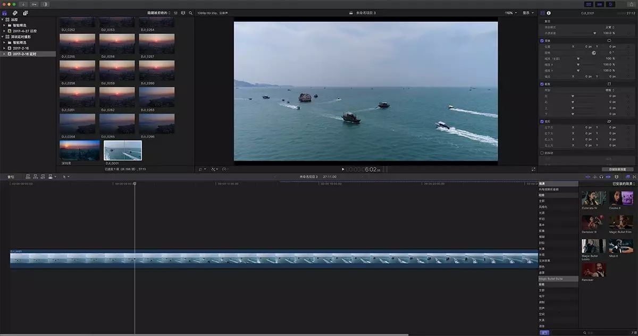Open the libraries sidebar icon
This screenshot has height=336, width=638.
(5, 13)
